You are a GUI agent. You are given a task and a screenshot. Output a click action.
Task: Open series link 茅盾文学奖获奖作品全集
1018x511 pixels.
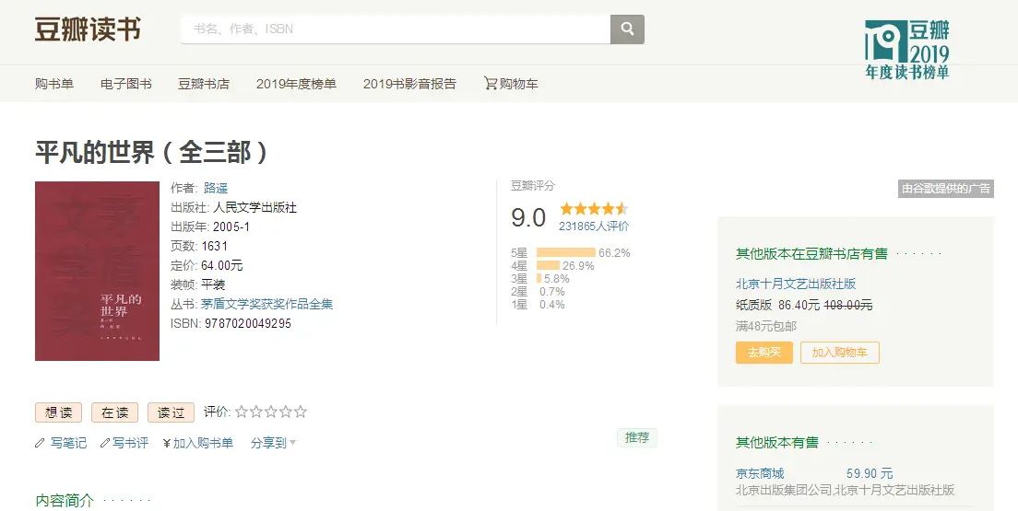pyautogui.click(x=266, y=304)
